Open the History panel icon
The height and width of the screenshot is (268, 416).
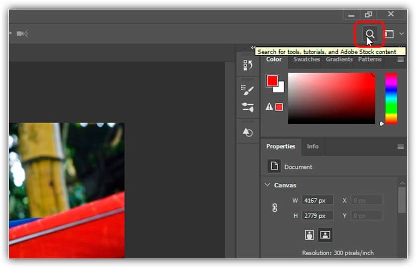click(247, 65)
